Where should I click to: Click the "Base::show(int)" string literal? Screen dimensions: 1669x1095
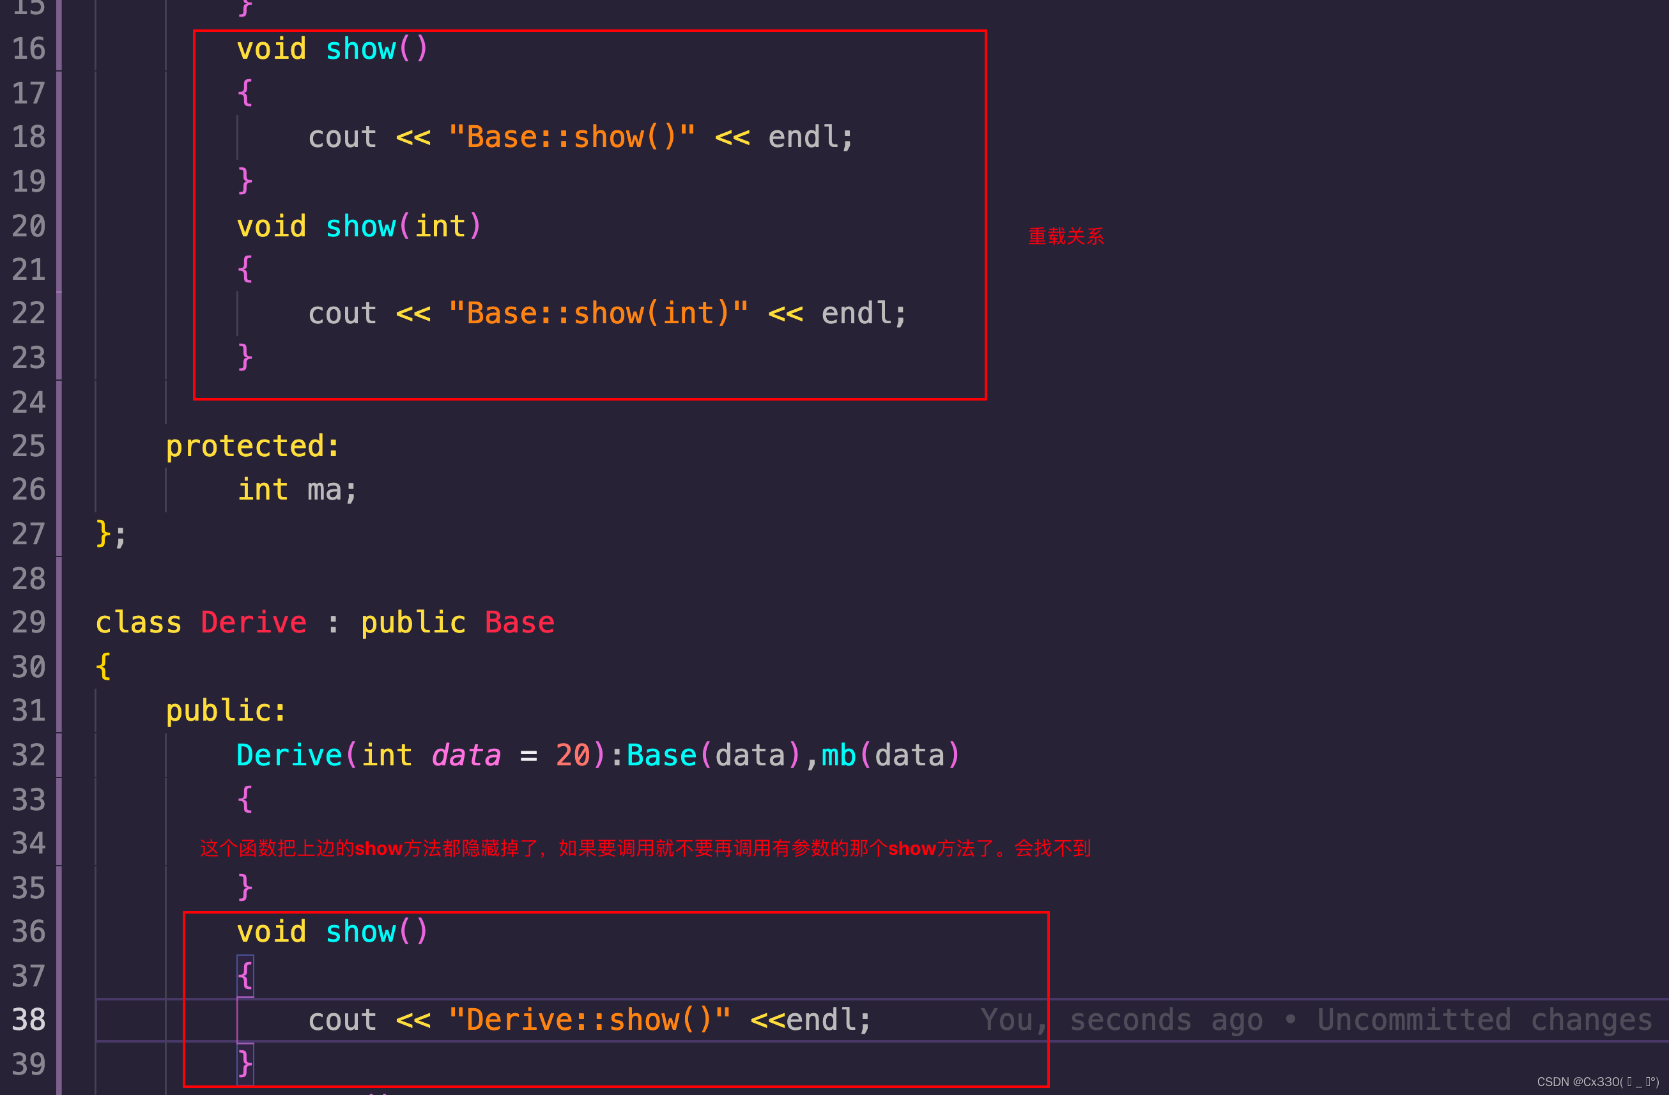tap(598, 313)
